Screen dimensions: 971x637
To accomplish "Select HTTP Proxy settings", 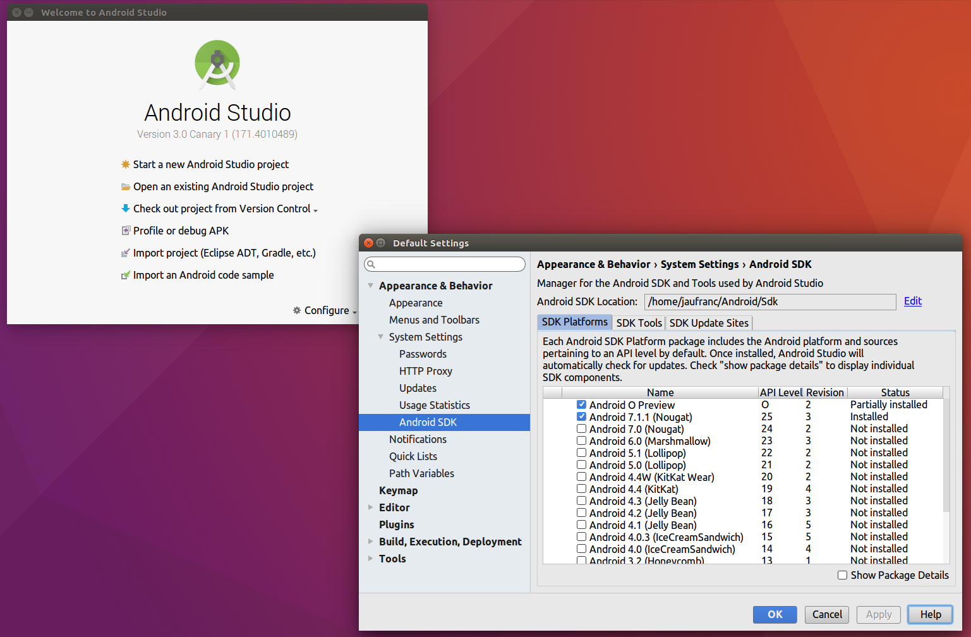I will tap(425, 371).
